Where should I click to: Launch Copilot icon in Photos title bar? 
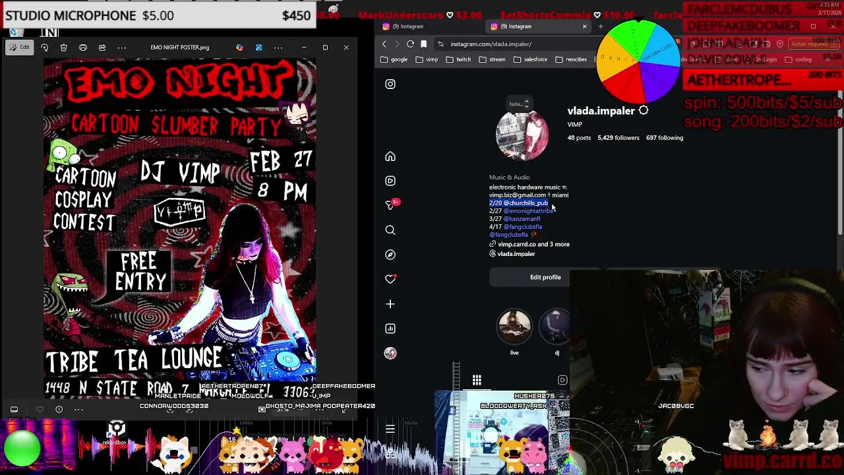pyautogui.click(x=239, y=47)
